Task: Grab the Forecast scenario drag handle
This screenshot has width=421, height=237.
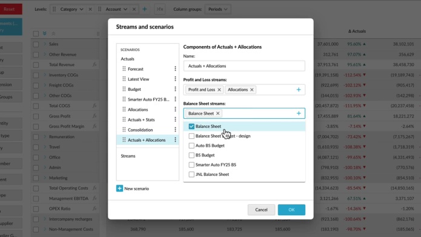Action: 124,68
